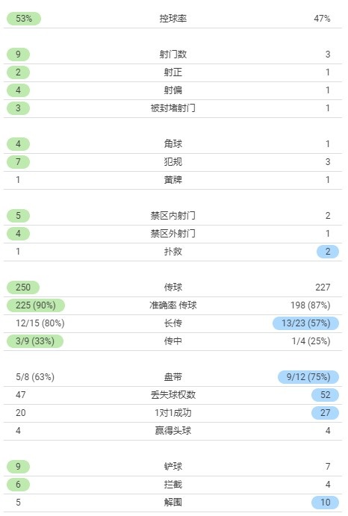Select the 禁区内射门 row label
Image resolution: width=348 pixels, height=516 pixels.
[173, 216]
